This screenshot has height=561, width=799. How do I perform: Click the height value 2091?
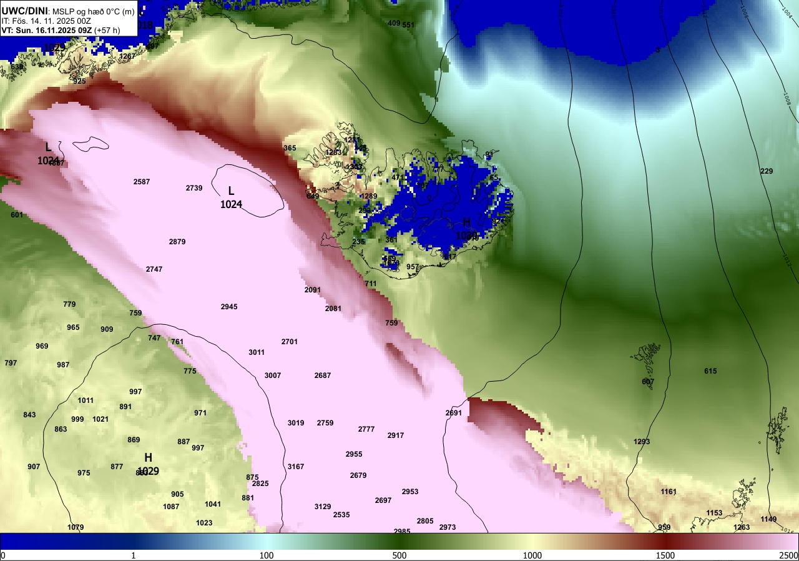(313, 290)
